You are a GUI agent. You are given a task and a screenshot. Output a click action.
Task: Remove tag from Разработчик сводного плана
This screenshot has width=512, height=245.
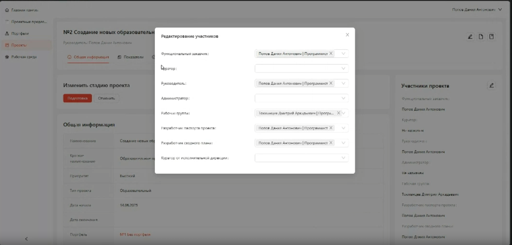331,143
